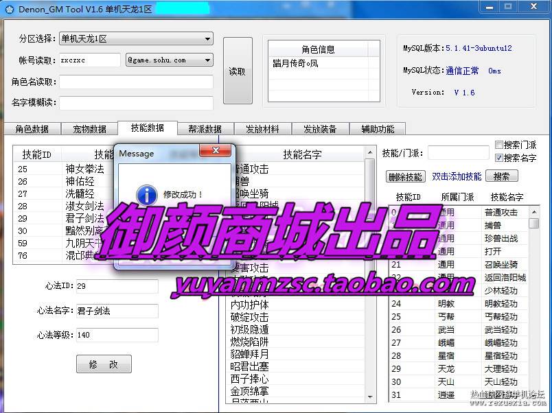552x413 pixels.
Task: Select skill row 26 神佑经
Action: pyautogui.click(x=64, y=182)
